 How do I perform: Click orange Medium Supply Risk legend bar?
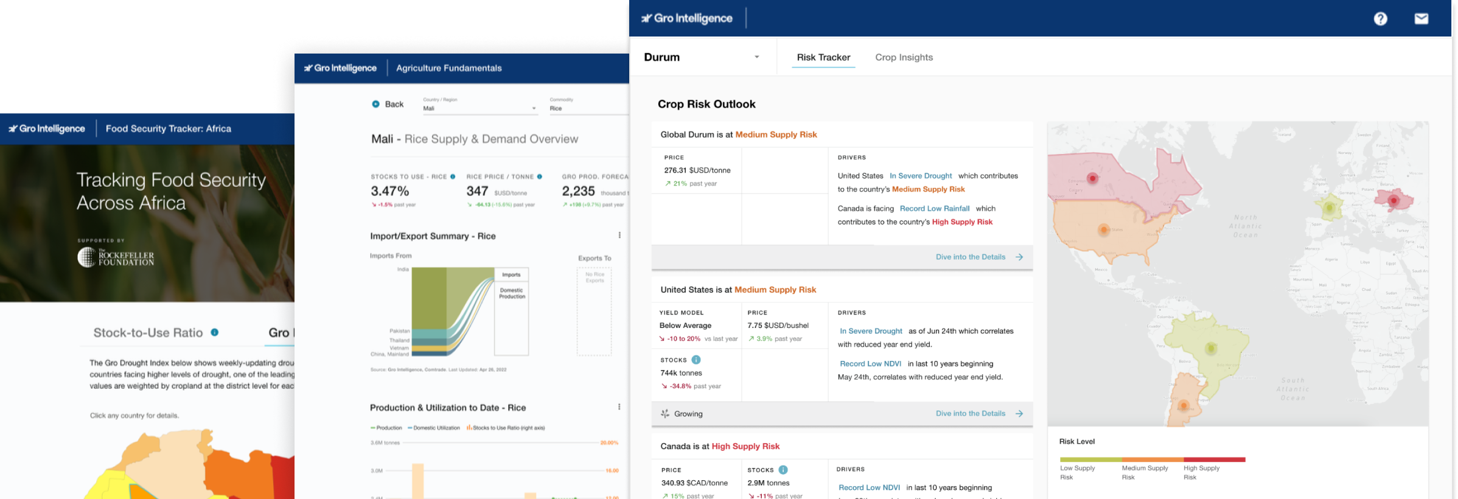tap(1153, 459)
